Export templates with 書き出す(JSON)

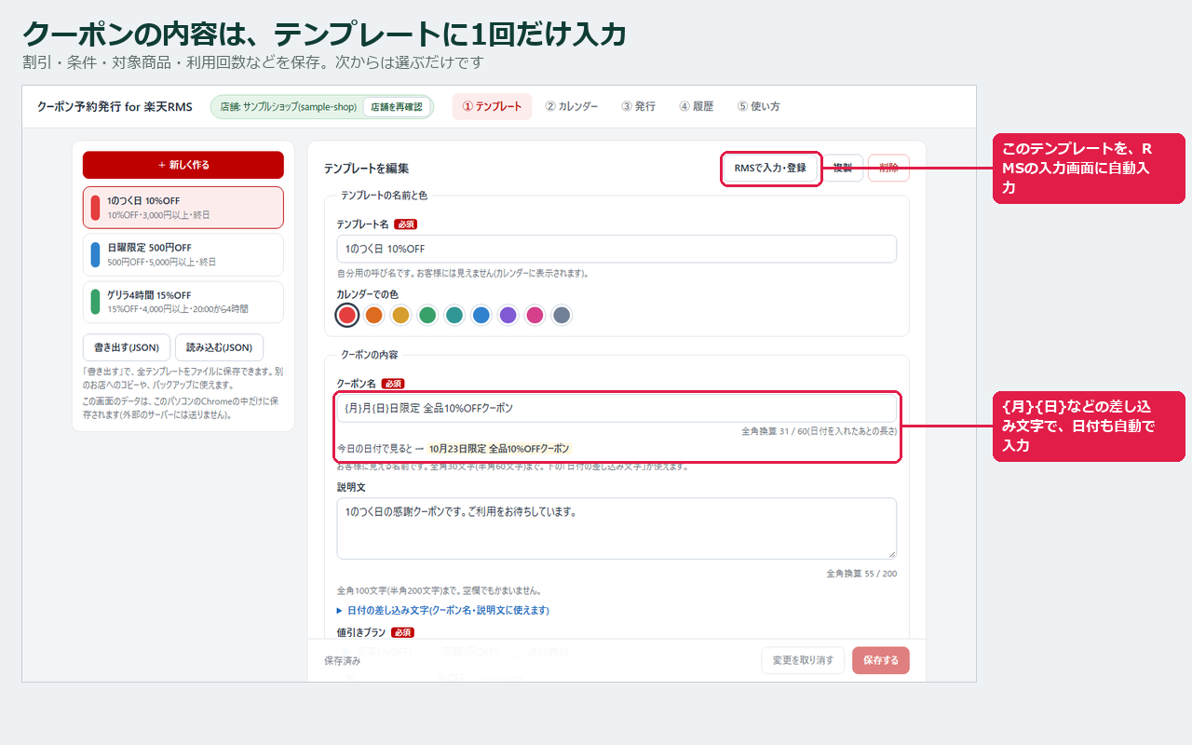tap(127, 347)
